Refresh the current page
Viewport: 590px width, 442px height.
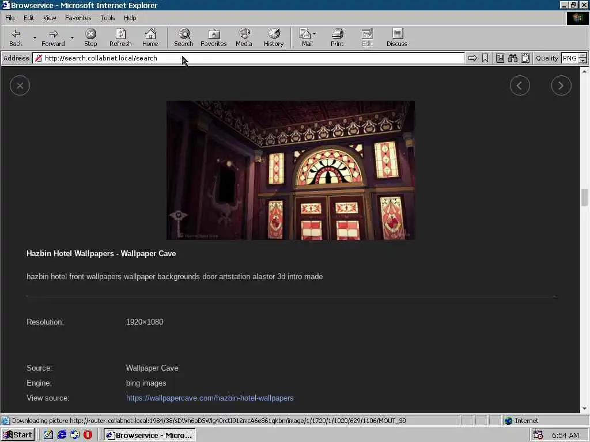click(x=120, y=37)
